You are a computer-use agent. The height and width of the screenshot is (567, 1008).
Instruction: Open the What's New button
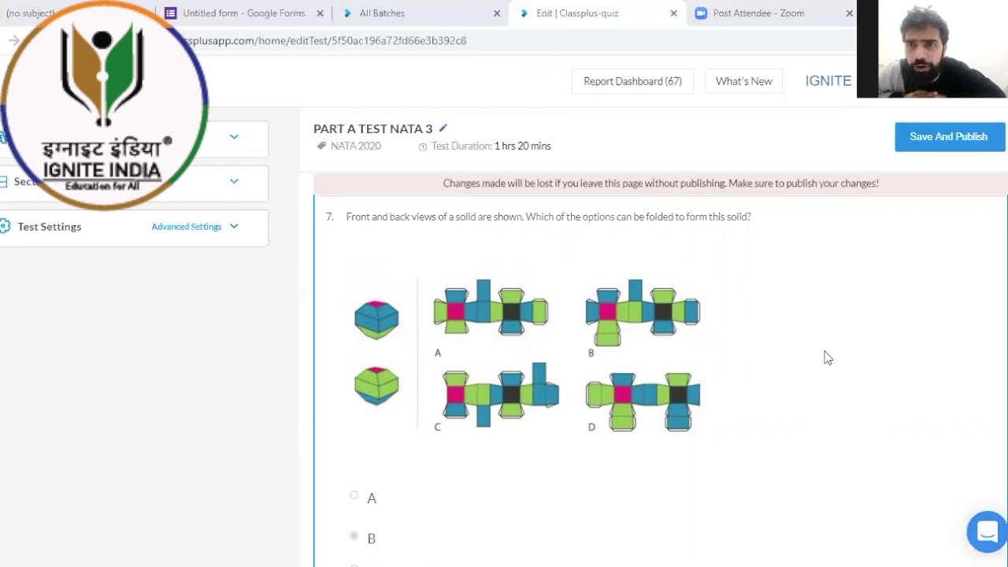click(743, 81)
